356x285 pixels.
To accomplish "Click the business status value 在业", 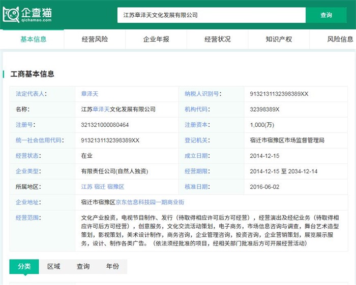I will point(87,156).
